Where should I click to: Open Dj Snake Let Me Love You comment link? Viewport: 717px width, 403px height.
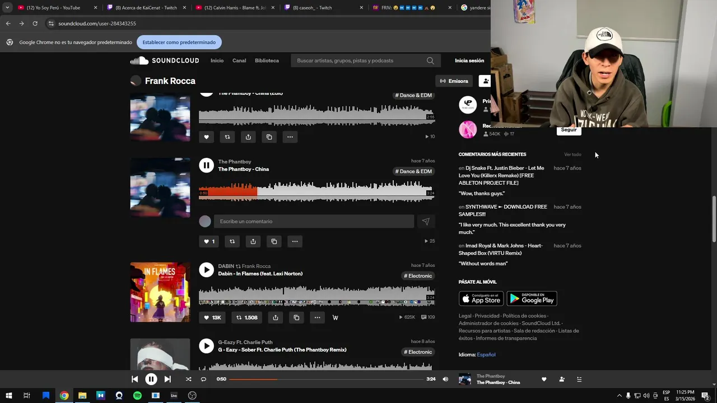tap(501, 175)
